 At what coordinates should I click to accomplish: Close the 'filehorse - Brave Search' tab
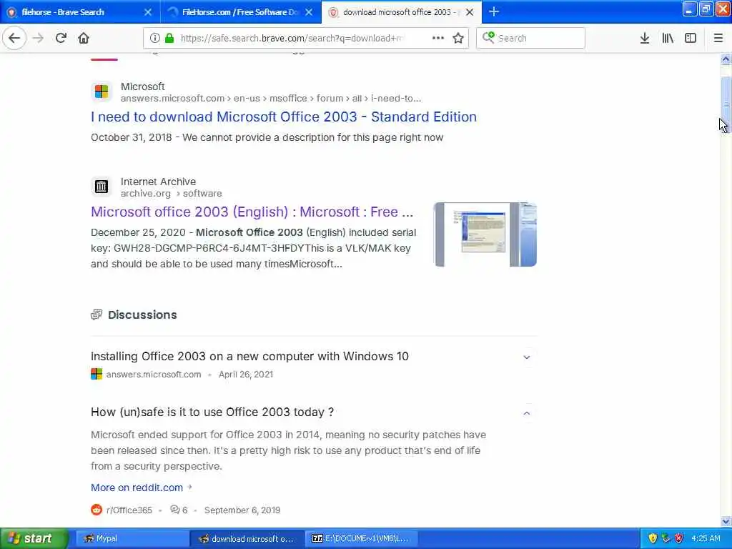tap(148, 12)
